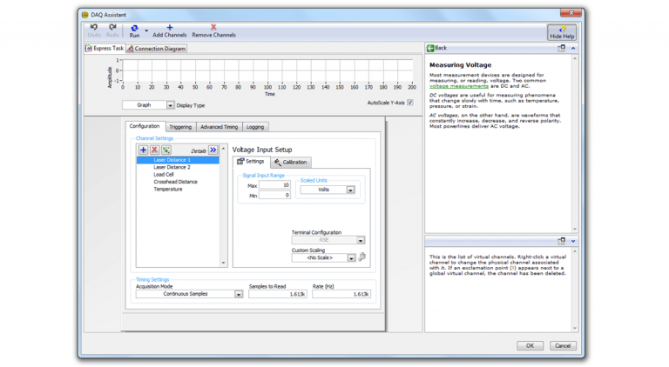Click the Run button in toolbar
Viewport: 669px width, 367px height.
(x=134, y=30)
